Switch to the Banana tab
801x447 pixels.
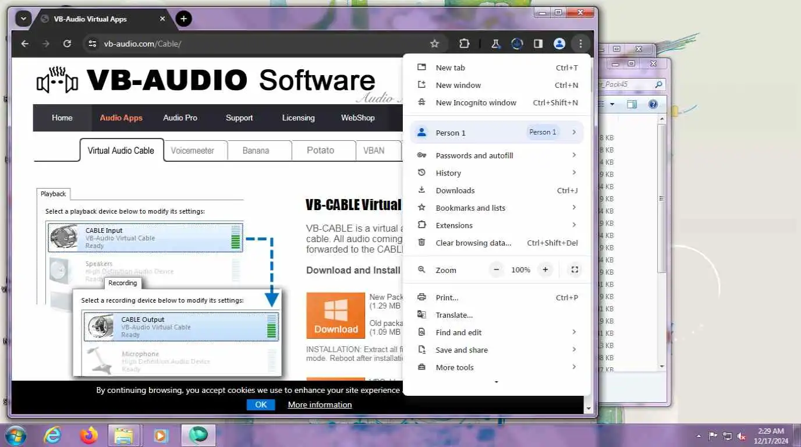point(256,150)
